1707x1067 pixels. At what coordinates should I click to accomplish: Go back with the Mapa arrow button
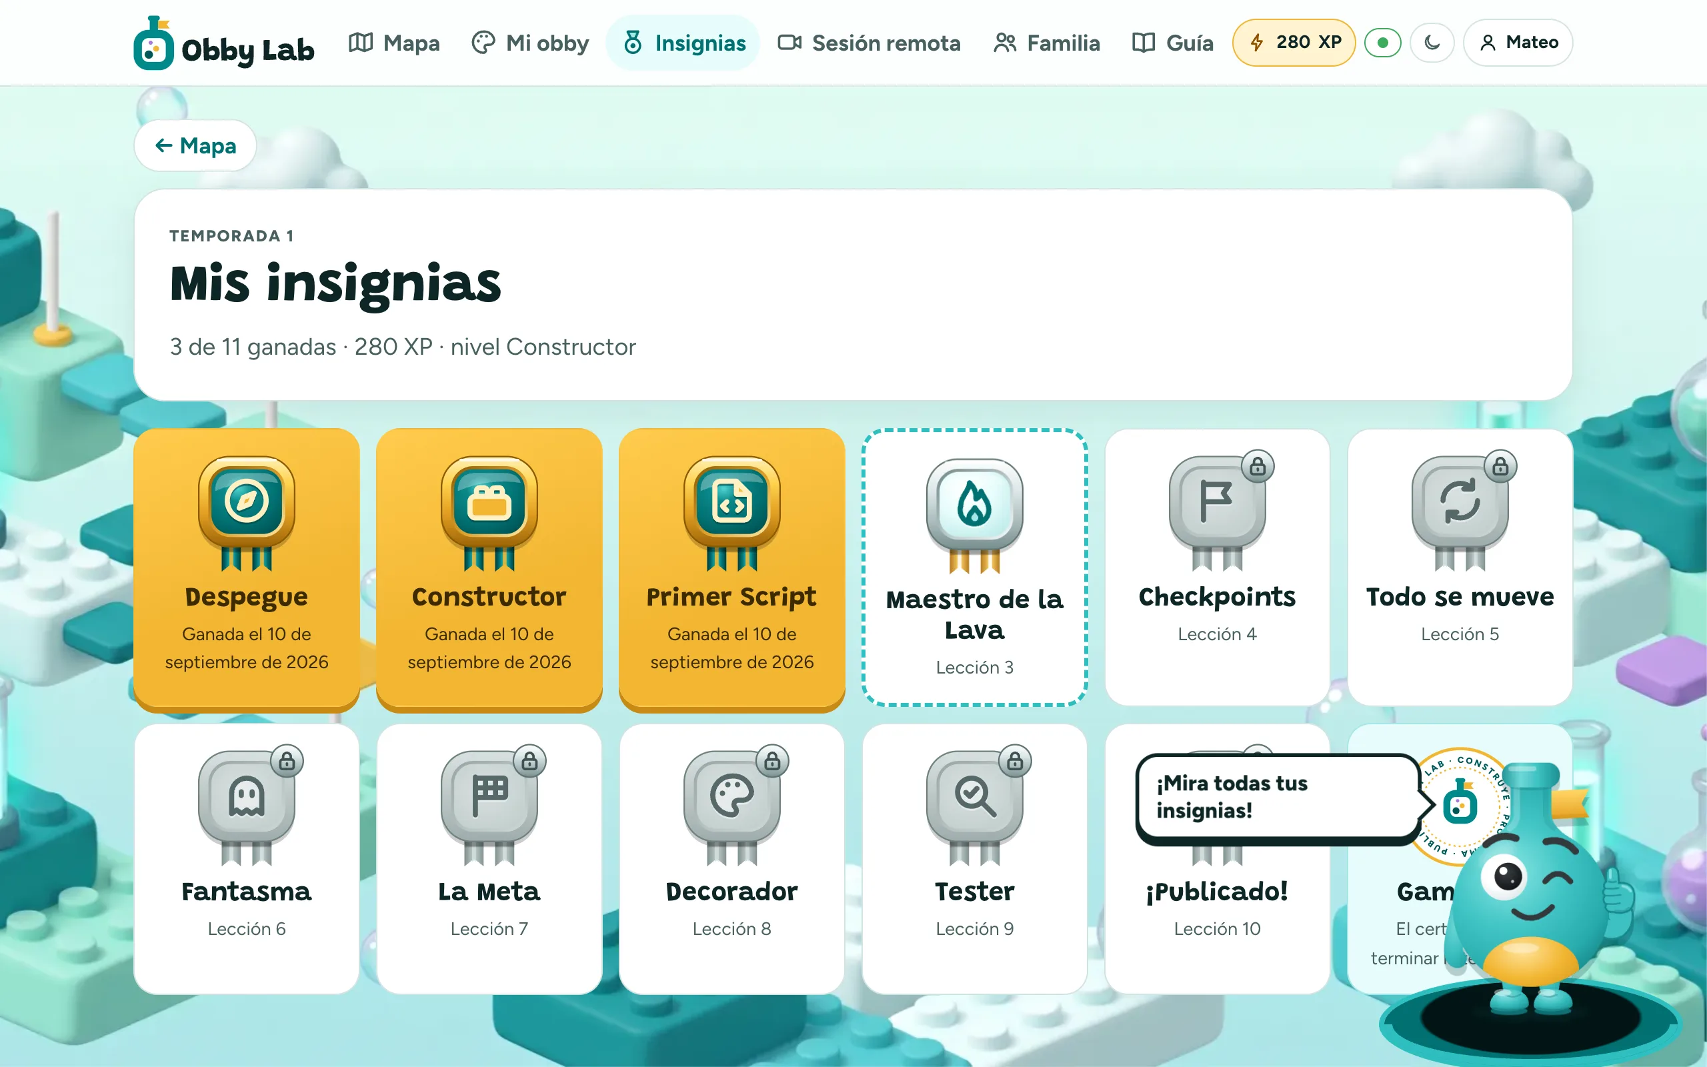point(195,145)
